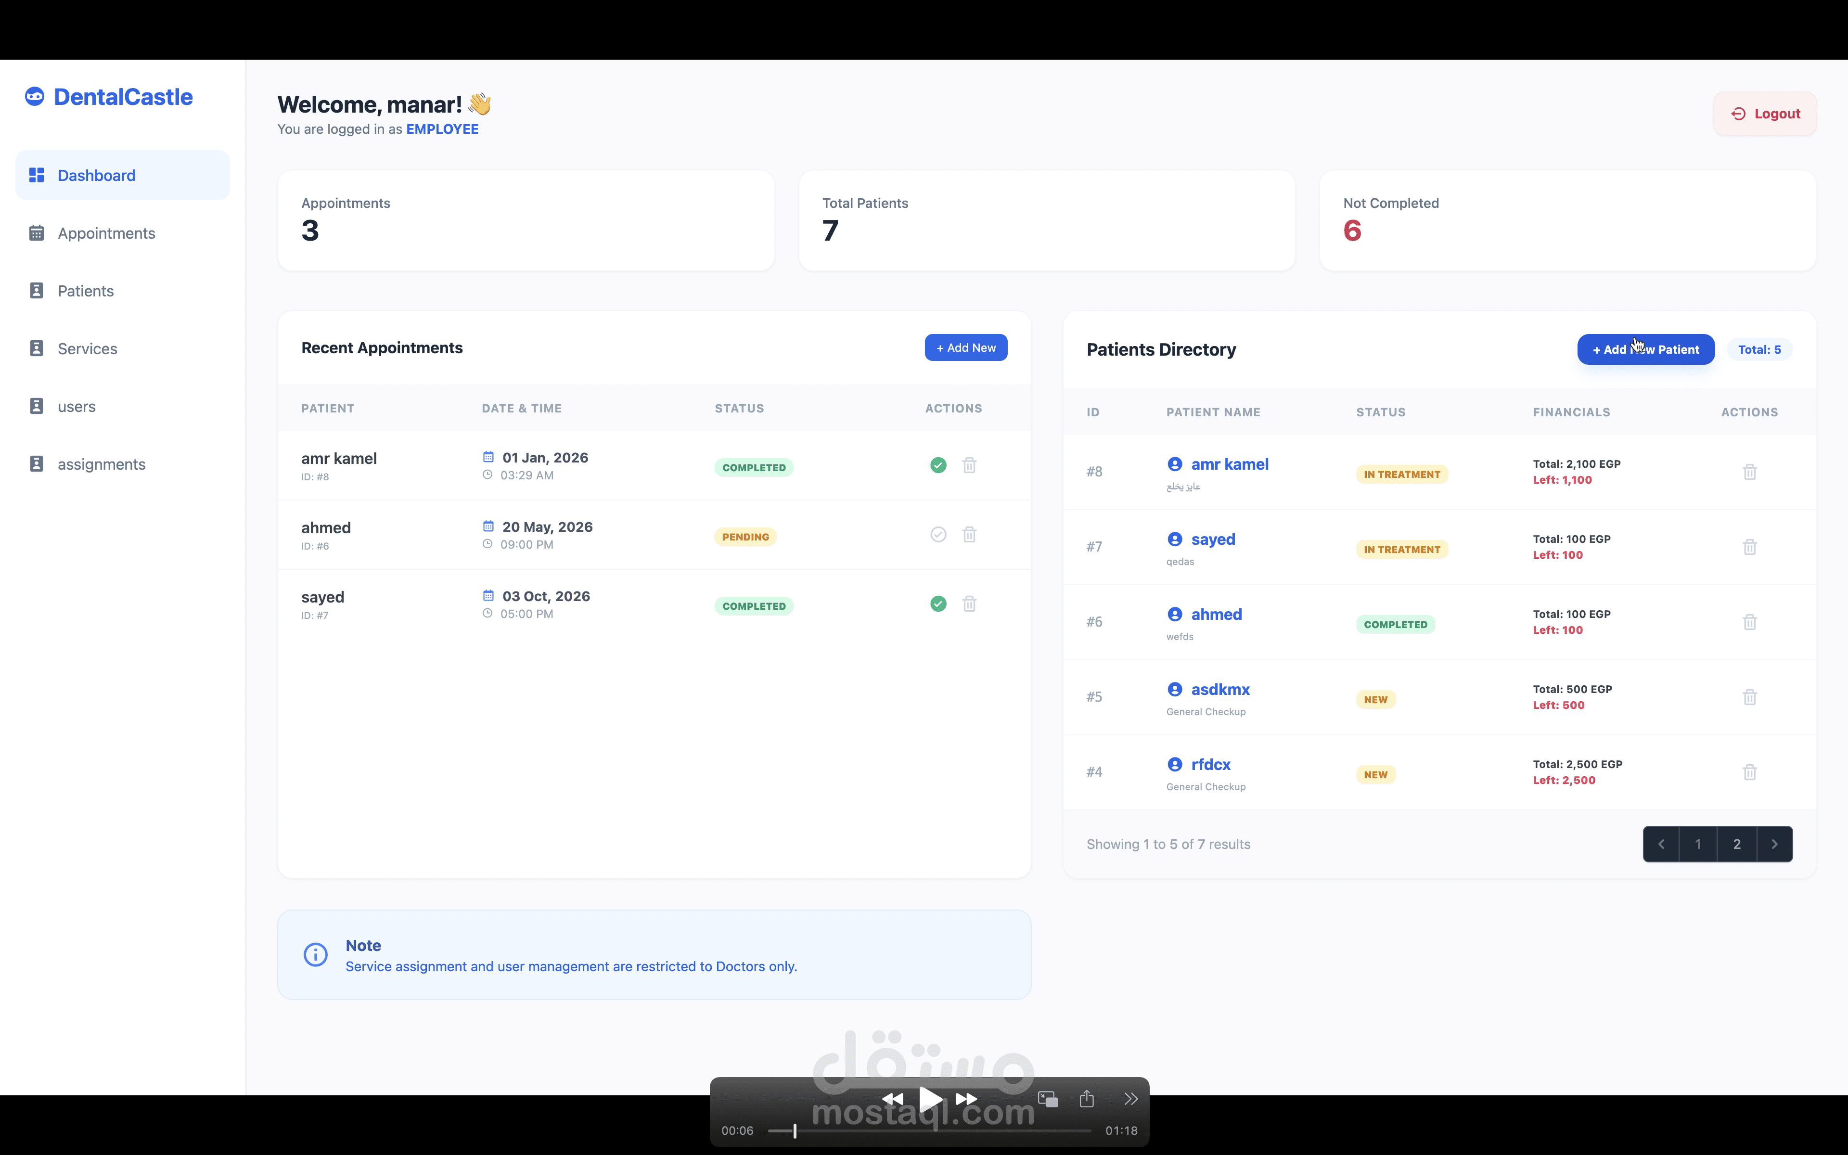Click the DentalCastle logo icon
Viewport: 1848px width, 1155px height.
tap(34, 96)
